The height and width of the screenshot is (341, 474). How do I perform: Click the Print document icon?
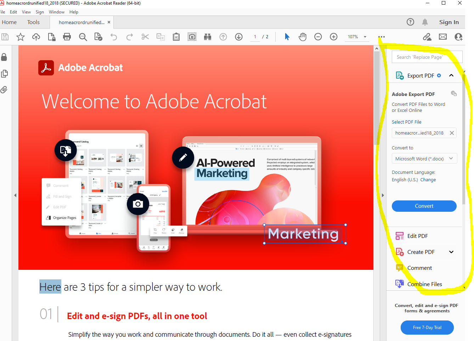67,36
